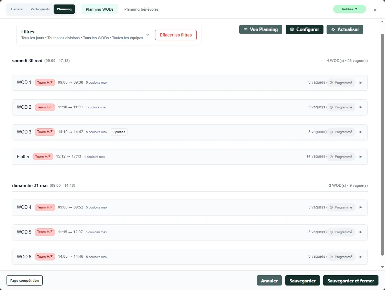Screen dimensions: 385x290
Task: Toggle the 2 parties badge on WOD 3
Action: point(119,132)
